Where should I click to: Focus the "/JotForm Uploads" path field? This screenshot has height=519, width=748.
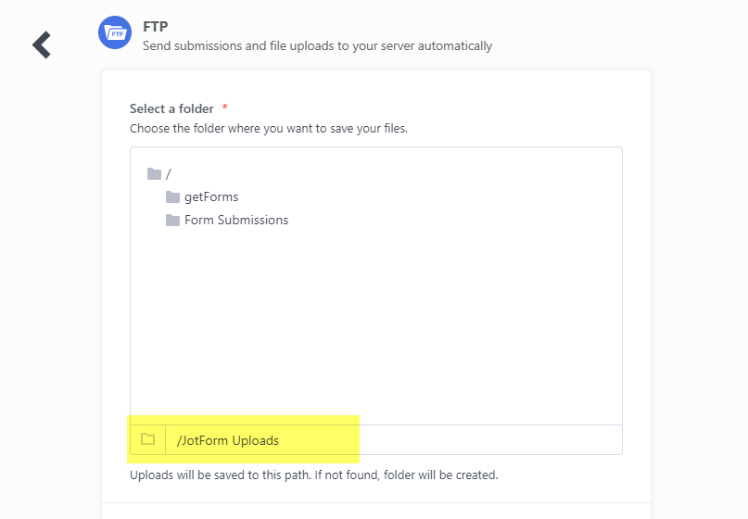pyautogui.click(x=389, y=440)
